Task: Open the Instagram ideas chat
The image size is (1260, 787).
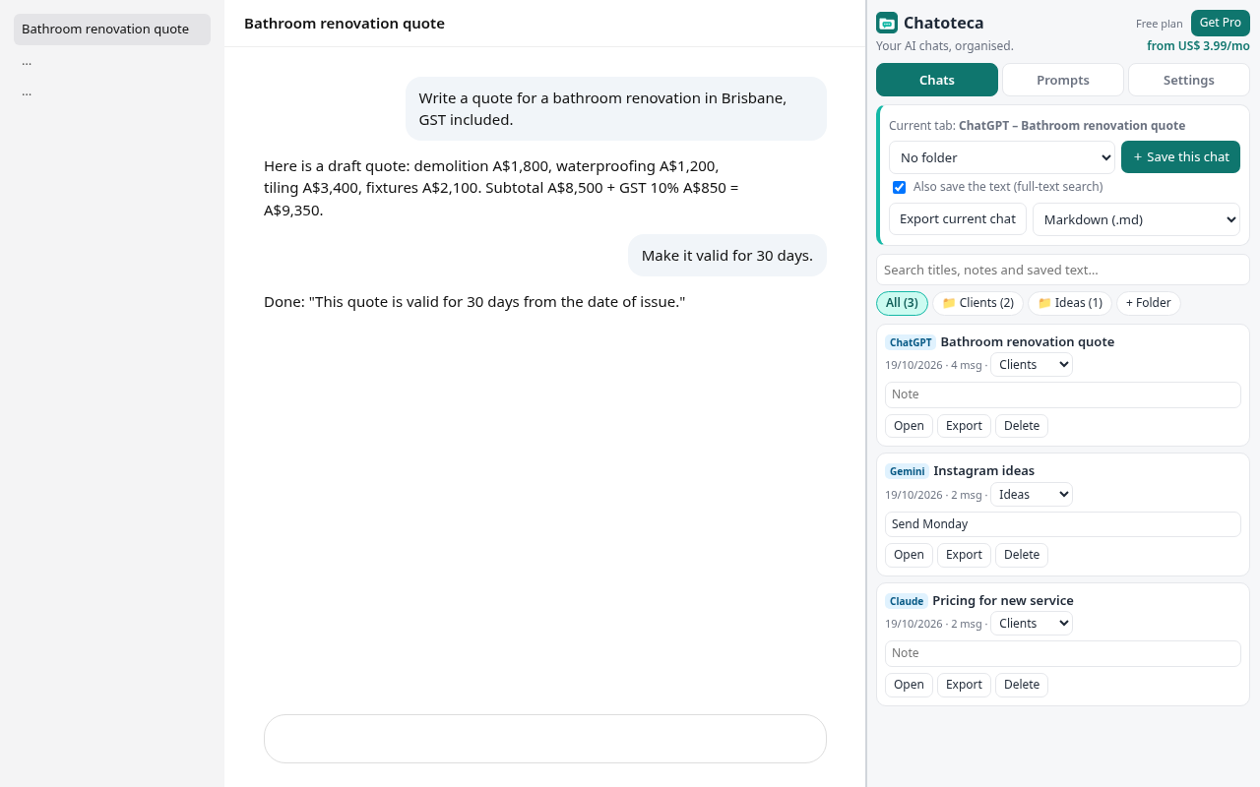Action: 909,555
